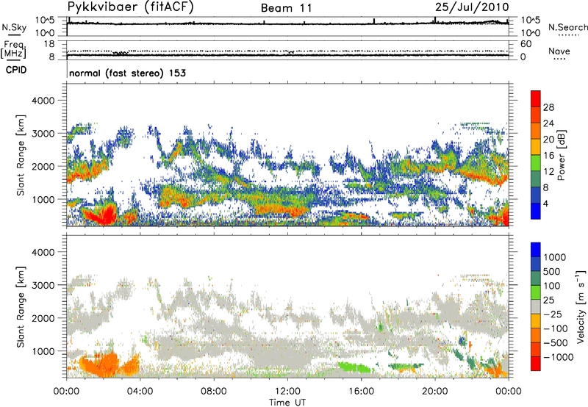
Task: Select the 'Beam 11' heading
Action: click(286, 8)
